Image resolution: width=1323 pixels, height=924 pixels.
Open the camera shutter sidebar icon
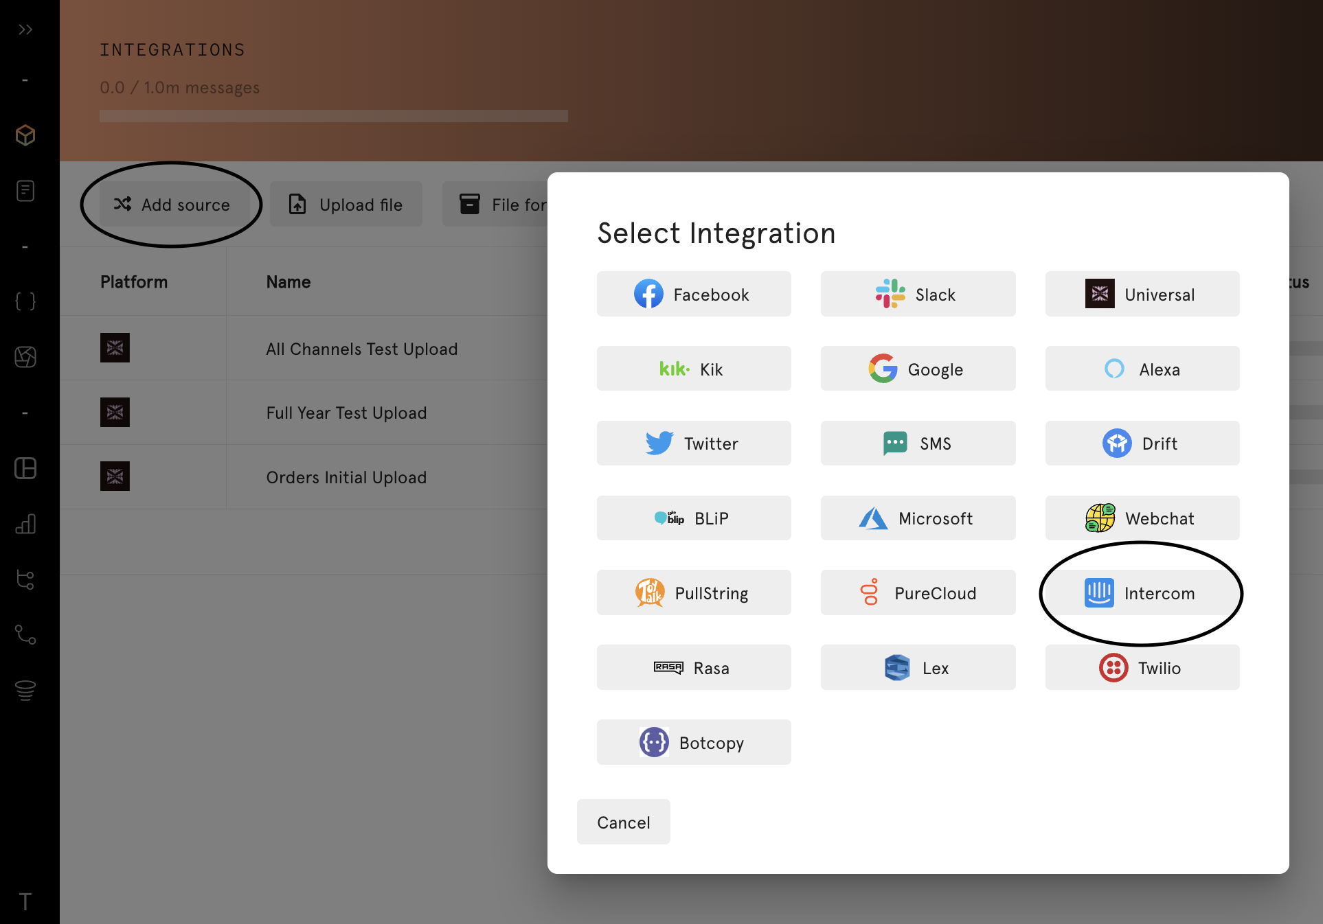(x=25, y=357)
